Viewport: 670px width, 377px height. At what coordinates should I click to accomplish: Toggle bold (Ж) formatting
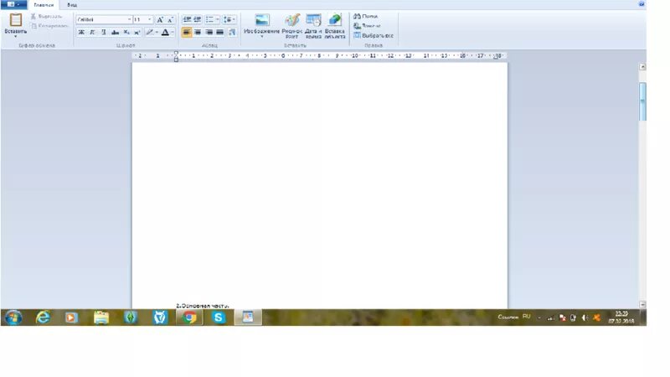click(81, 33)
